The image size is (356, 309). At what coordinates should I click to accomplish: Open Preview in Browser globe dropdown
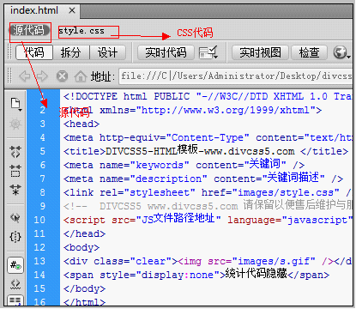[341, 52]
